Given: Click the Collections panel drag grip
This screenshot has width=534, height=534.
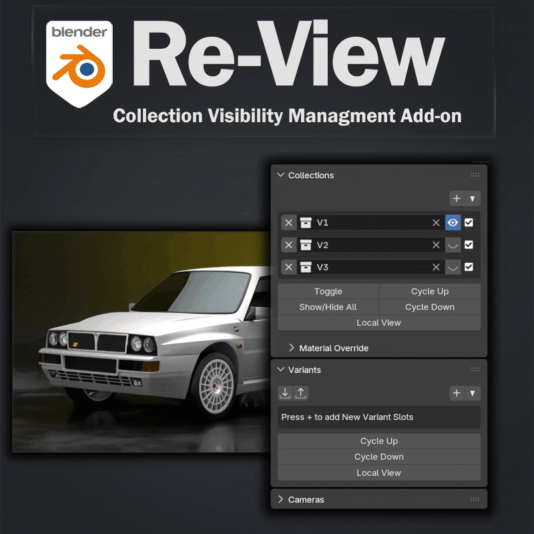Looking at the screenshot, I should (x=475, y=175).
